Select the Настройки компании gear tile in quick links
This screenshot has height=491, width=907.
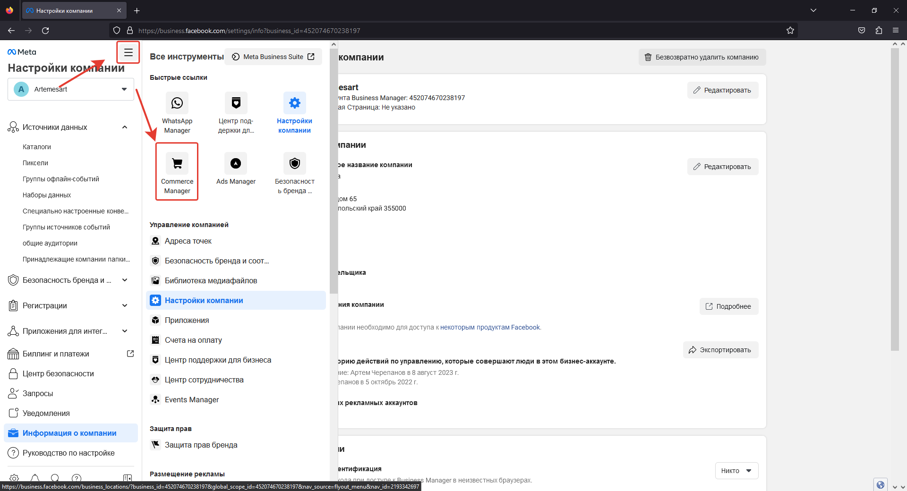[294, 113]
